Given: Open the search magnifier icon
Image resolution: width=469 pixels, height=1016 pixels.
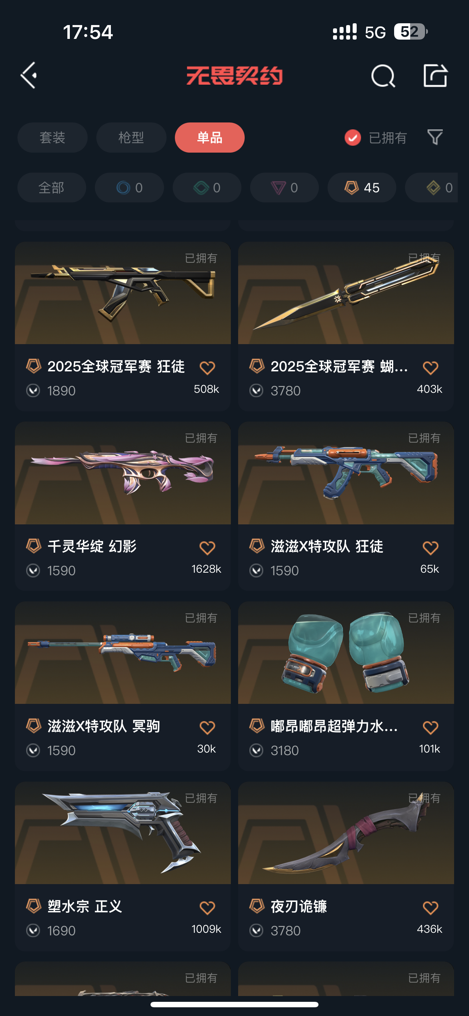Looking at the screenshot, I should coord(383,75).
